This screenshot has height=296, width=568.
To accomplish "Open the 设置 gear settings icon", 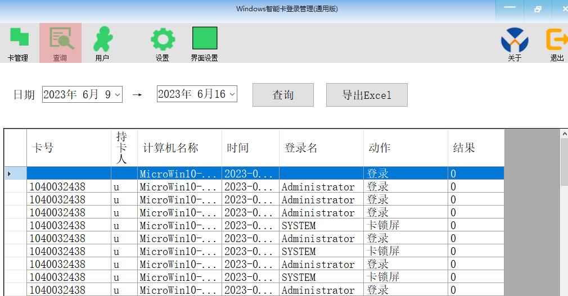I will pyautogui.click(x=163, y=43).
